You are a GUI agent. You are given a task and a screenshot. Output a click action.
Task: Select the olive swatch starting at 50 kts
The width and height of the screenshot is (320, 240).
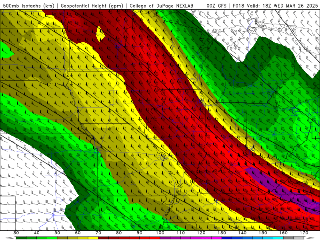coord(62,238)
